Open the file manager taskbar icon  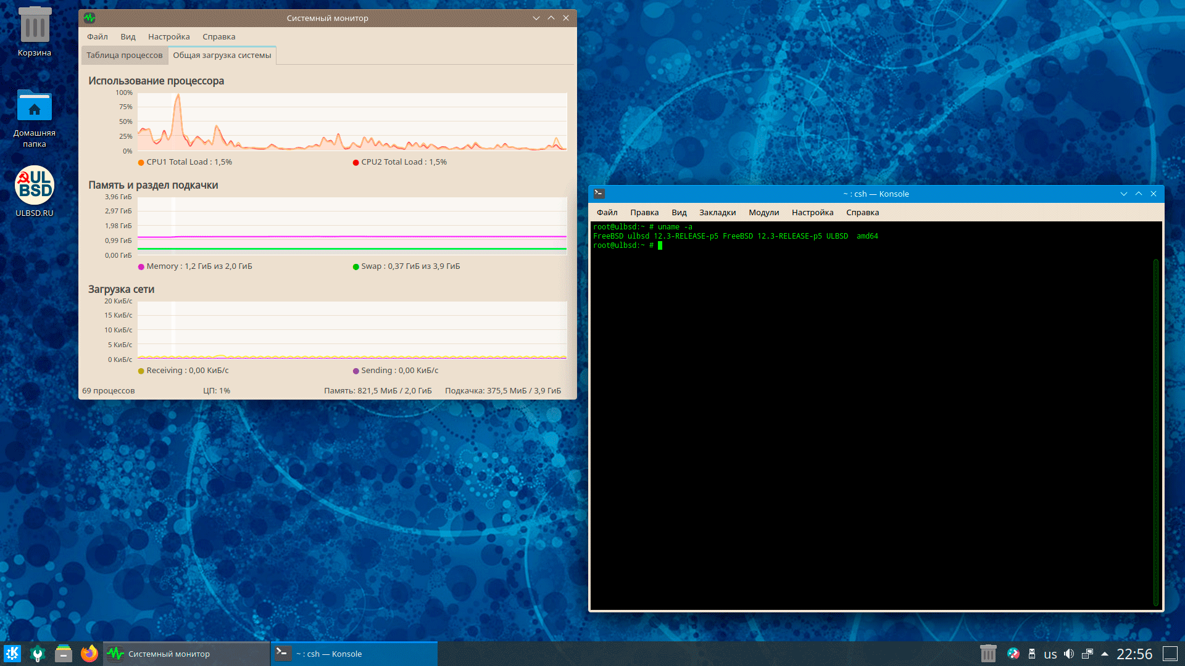pos(64,654)
